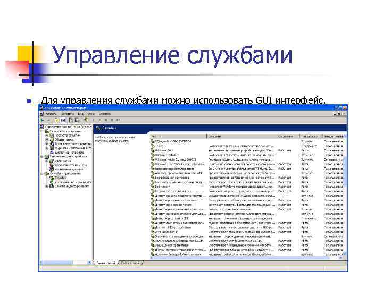Collapse the Служебные программы tree branch
This screenshot has width=383, height=287.
[x=42, y=131]
